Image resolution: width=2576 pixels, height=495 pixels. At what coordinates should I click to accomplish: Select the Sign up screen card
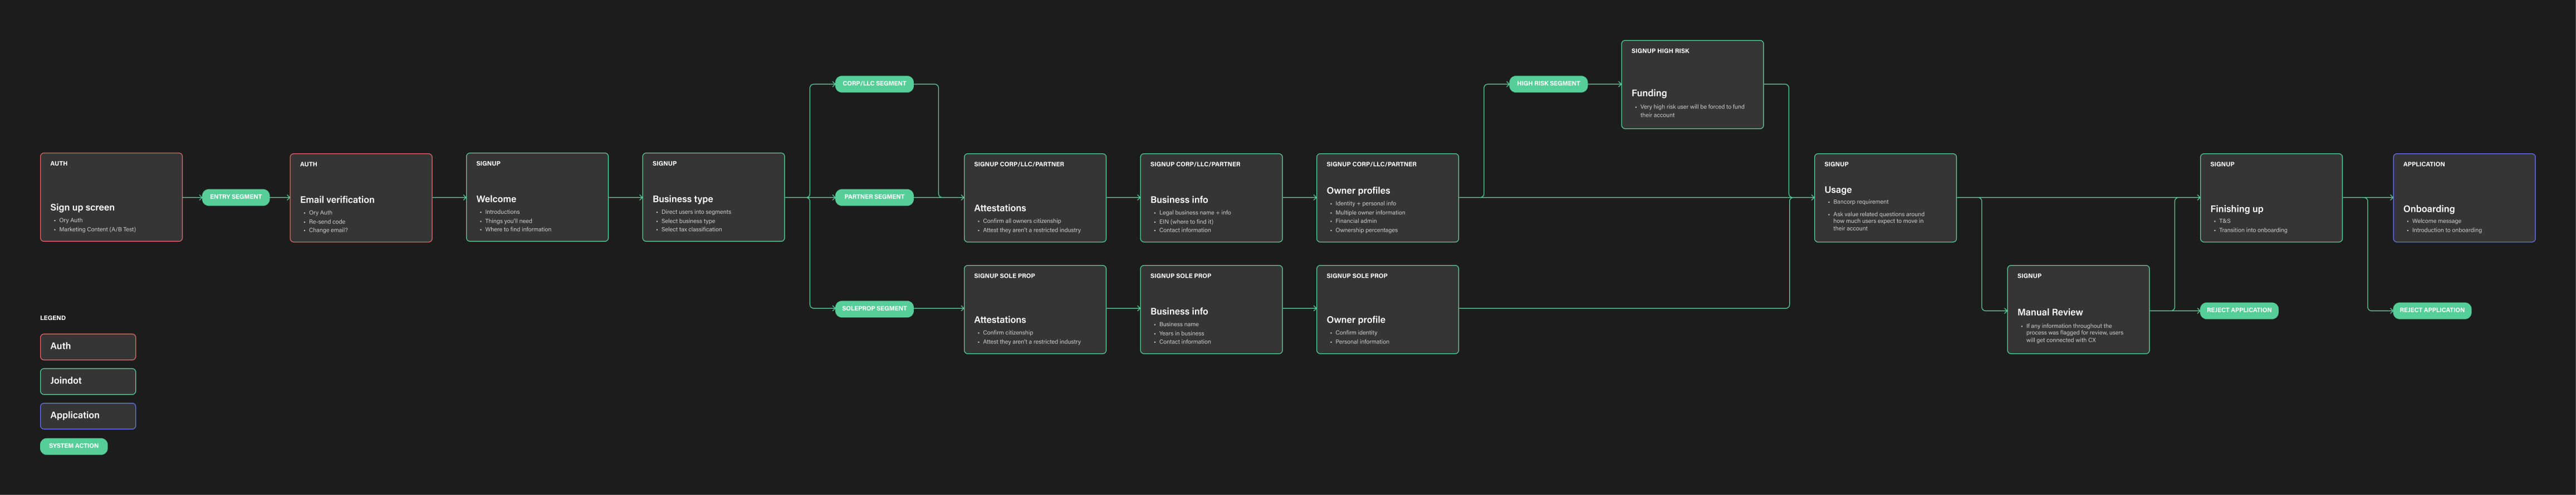click(111, 197)
